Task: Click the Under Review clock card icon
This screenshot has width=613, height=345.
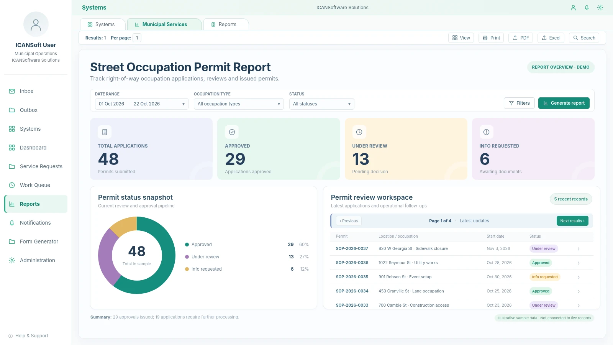Action: [x=359, y=132]
